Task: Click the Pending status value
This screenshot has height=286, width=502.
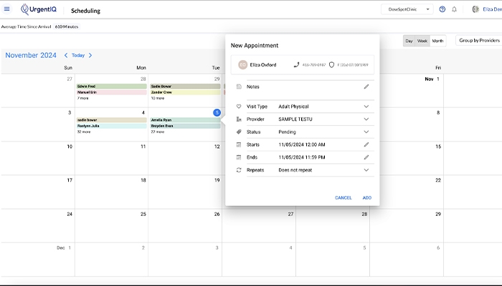Action: 287,132
